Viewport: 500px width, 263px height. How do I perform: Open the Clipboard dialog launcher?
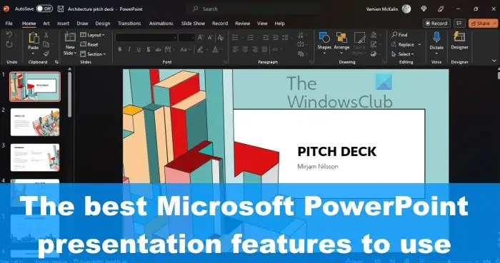click(56, 62)
